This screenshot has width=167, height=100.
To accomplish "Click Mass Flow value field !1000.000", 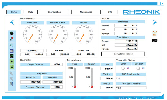I will (x=32, y=51).
